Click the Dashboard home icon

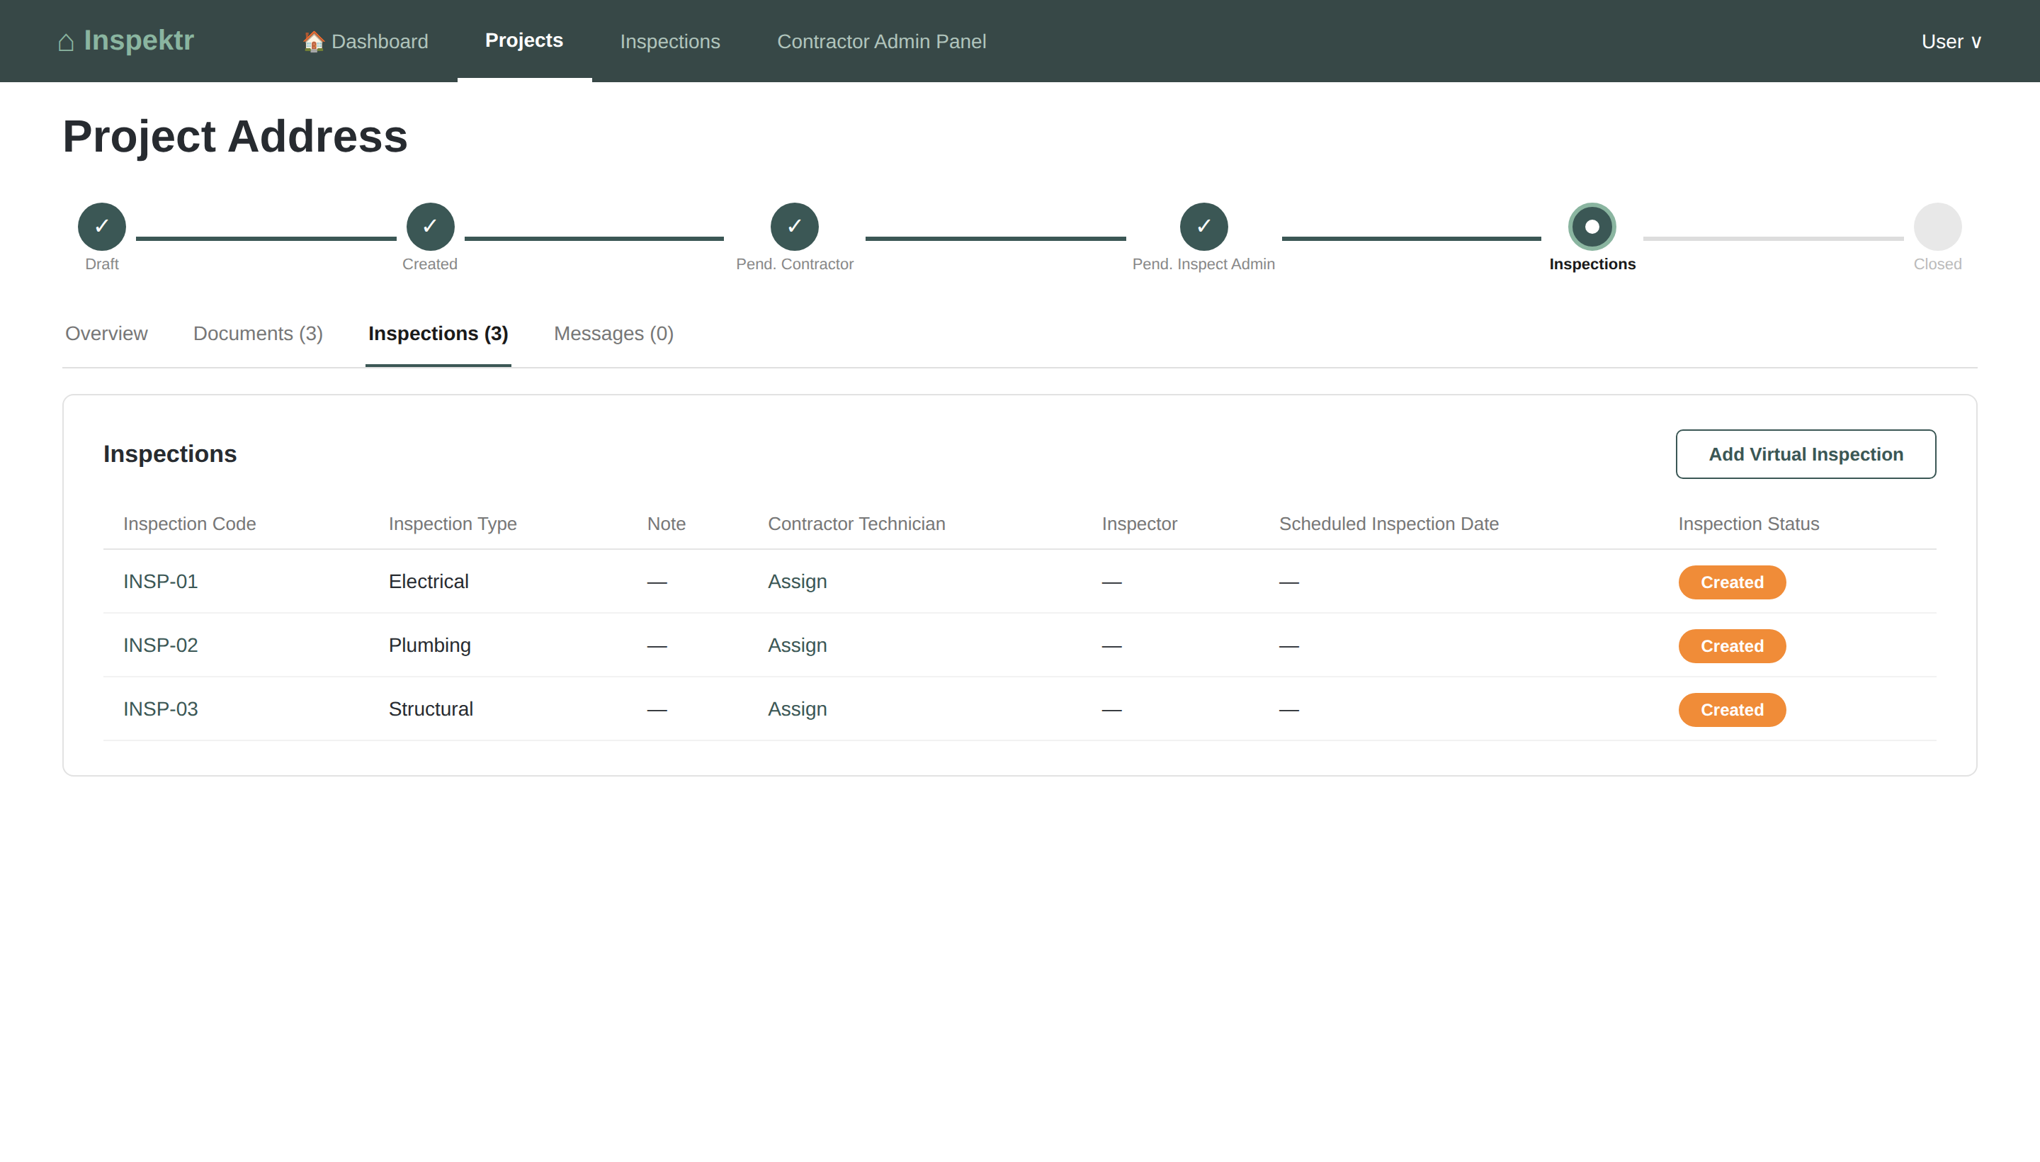[314, 42]
